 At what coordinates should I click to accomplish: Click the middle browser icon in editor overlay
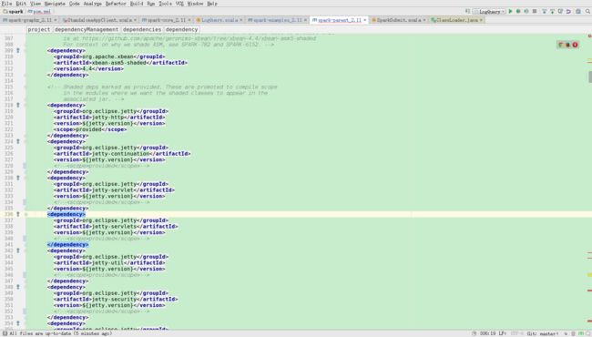point(567,45)
